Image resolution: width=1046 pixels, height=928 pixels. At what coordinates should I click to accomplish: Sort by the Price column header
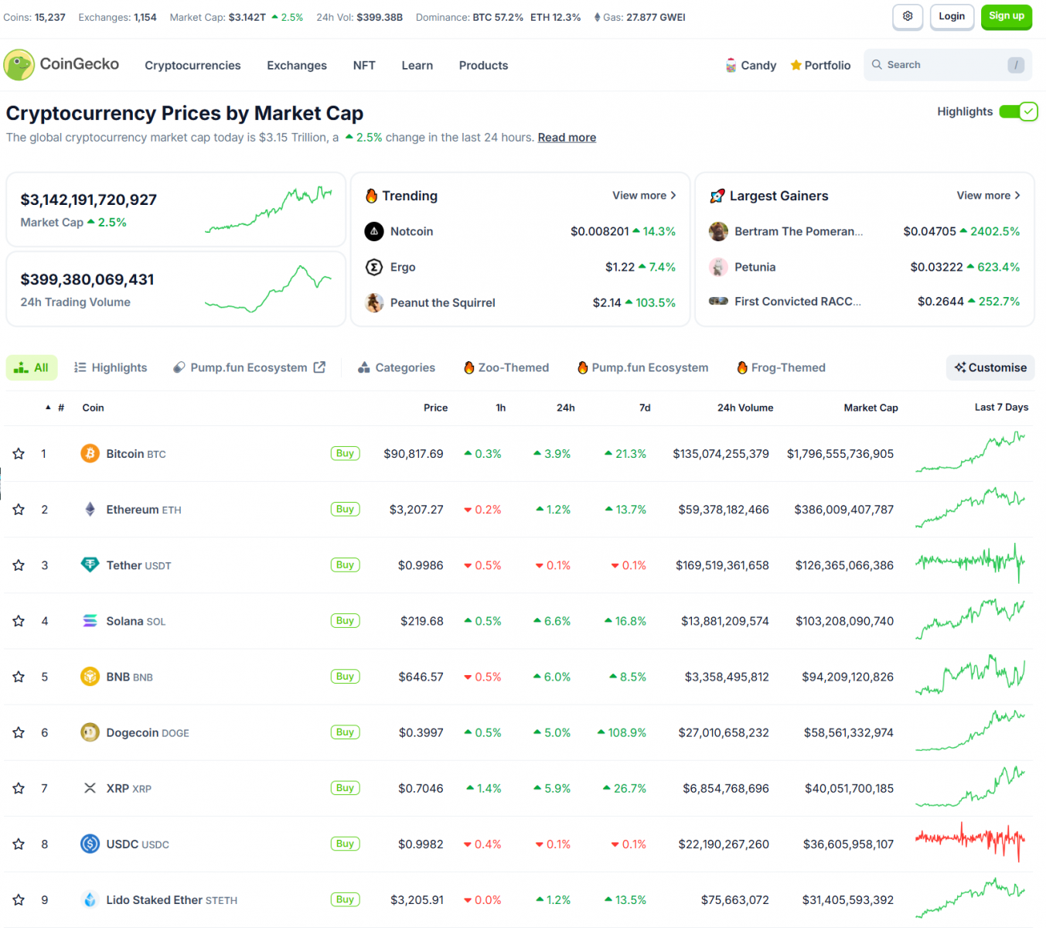pyautogui.click(x=435, y=408)
